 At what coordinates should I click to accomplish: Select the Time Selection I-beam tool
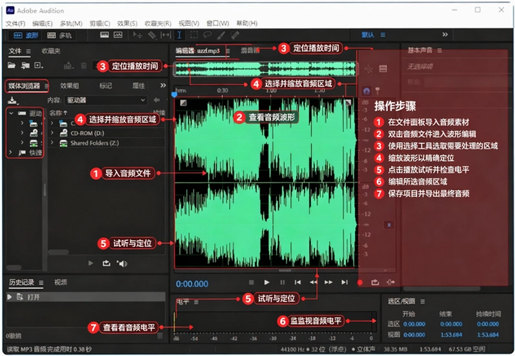pos(179,35)
